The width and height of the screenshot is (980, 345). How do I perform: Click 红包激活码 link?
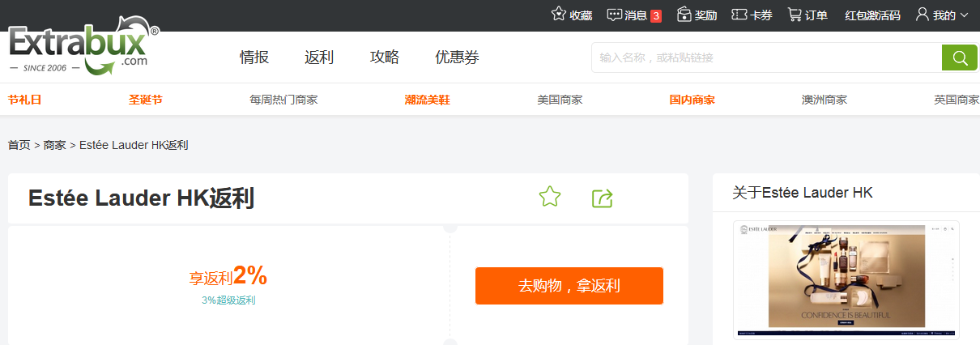pyautogui.click(x=872, y=15)
